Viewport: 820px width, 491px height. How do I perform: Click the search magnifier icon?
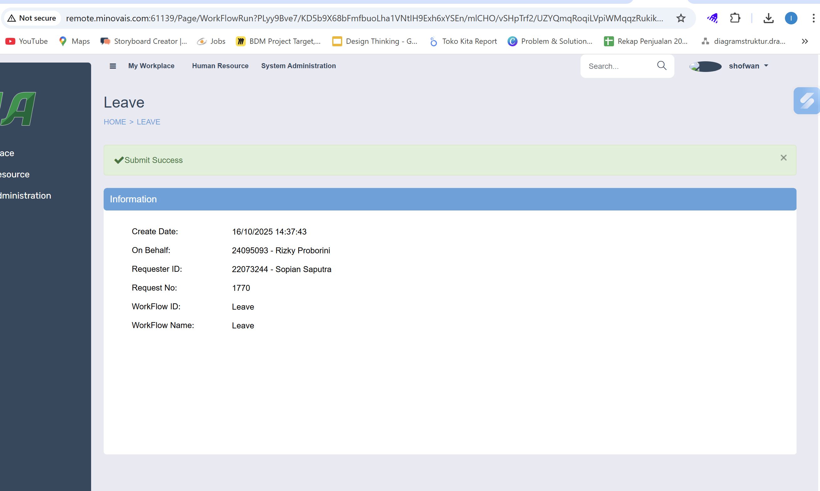click(x=661, y=66)
